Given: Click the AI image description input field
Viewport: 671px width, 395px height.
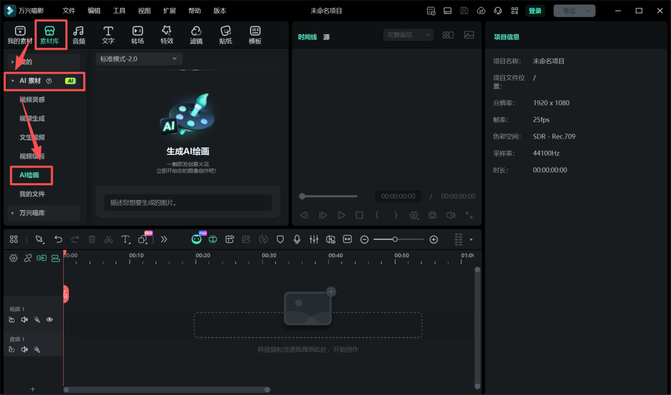Looking at the screenshot, I should point(187,202).
